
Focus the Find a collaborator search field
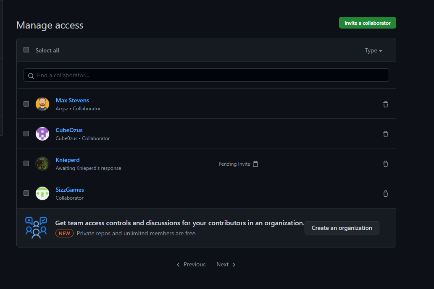tap(206, 76)
